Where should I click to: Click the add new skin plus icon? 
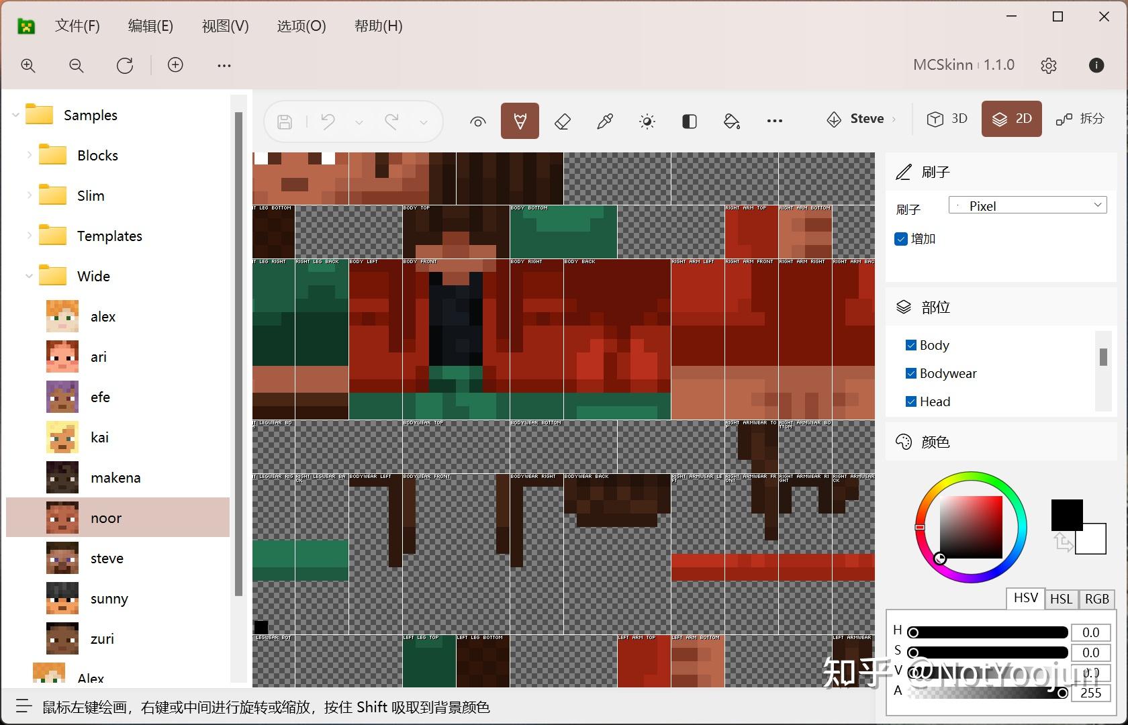coord(175,64)
